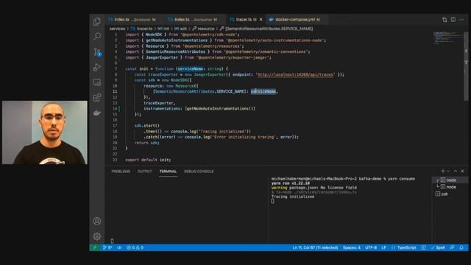Click the sdk breadcrumb
The height and width of the screenshot is (265, 471).
[181, 29]
